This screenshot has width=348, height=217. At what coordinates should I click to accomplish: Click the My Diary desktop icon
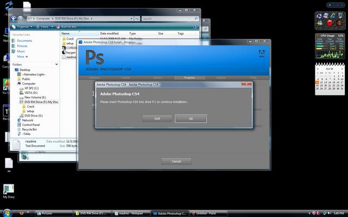(x=9, y=191)
